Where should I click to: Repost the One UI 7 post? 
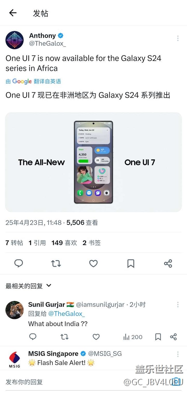point(56,263)
